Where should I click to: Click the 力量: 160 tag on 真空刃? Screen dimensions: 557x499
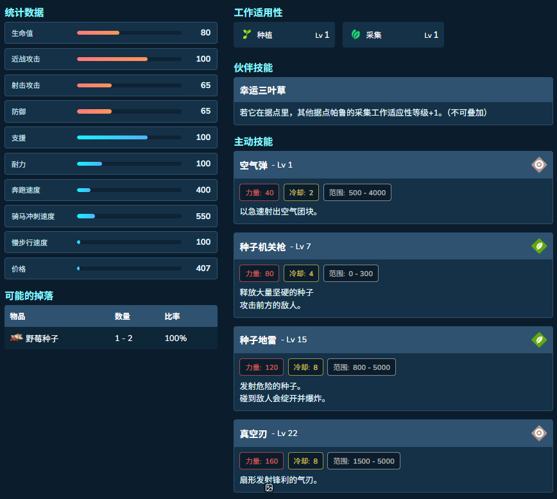261,461
